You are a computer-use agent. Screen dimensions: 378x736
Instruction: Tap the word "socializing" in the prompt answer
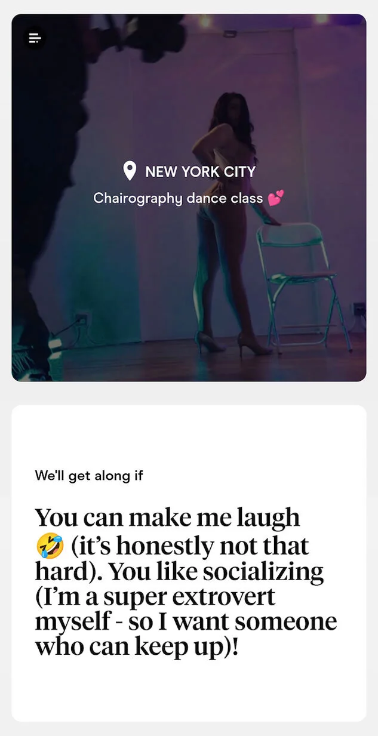click(263, 572)
